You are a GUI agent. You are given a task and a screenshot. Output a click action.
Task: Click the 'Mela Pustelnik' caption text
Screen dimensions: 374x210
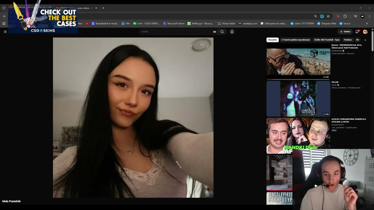[11, 201]
